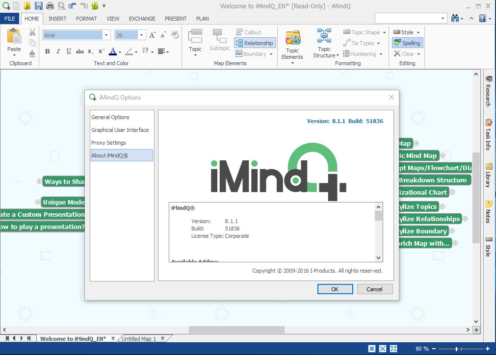This screenshot has width=496, height=355.
Task: Open the folder icon in quick access toolbar
Action: pyautogui.click(x=27, y=6)
